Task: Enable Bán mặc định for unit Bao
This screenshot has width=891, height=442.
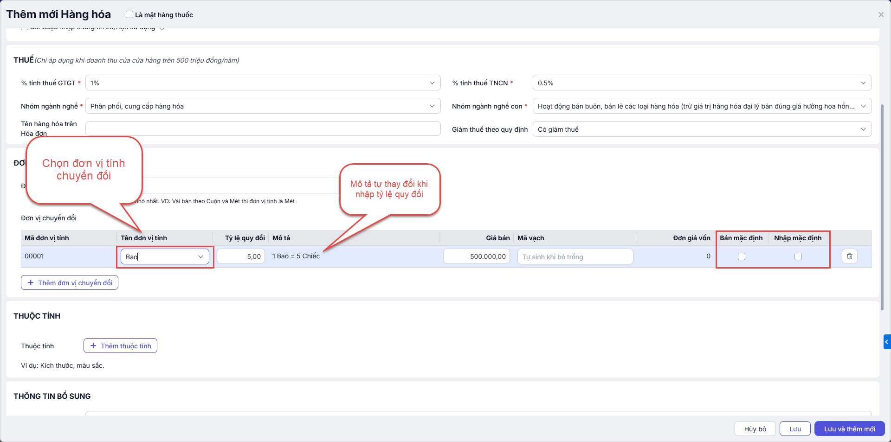Action: tap(742, 256)
